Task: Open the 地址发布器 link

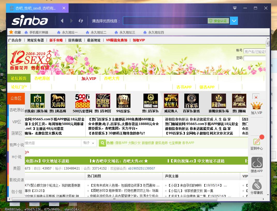Action: point(35,40)
